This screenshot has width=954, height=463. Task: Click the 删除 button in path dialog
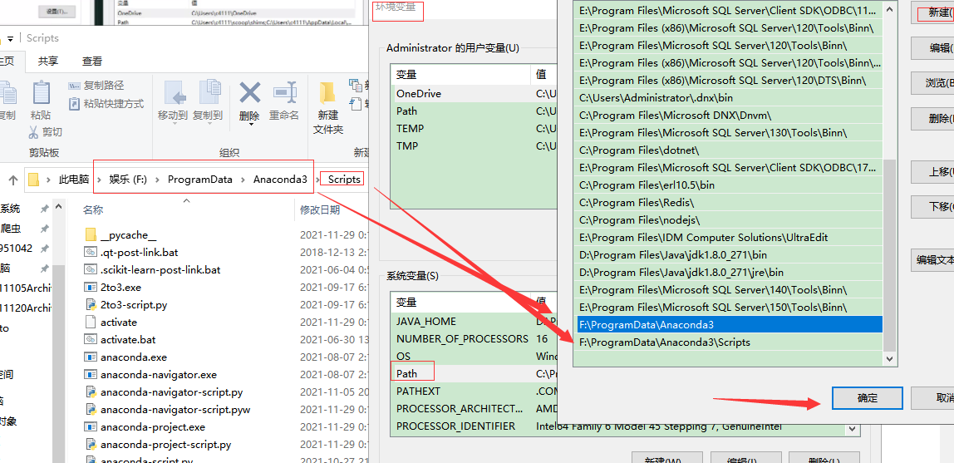pyautogui.click(x=932, y=119)
